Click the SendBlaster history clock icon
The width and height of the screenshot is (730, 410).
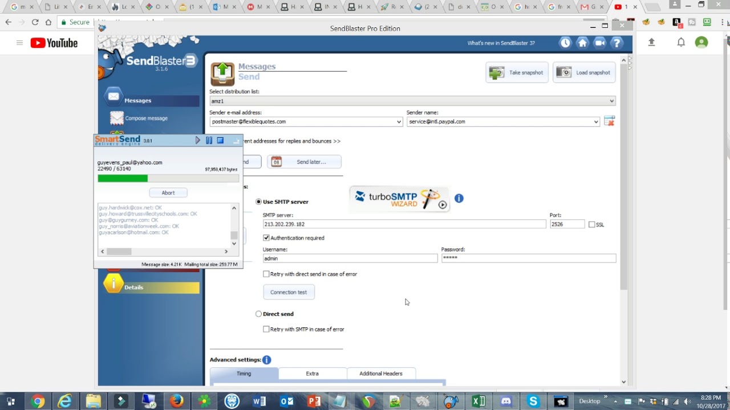565,43
